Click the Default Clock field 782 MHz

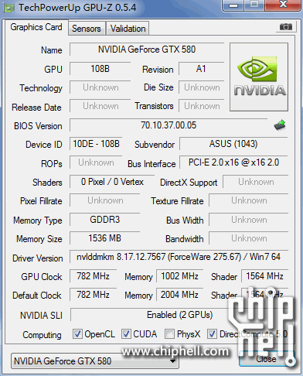(93, 295)
